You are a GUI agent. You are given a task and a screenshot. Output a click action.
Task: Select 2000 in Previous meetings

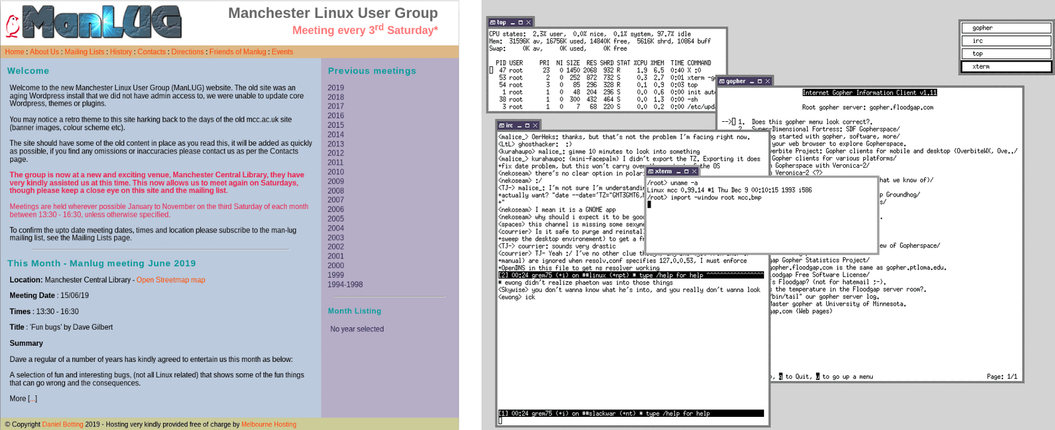[x=336, y=266]
